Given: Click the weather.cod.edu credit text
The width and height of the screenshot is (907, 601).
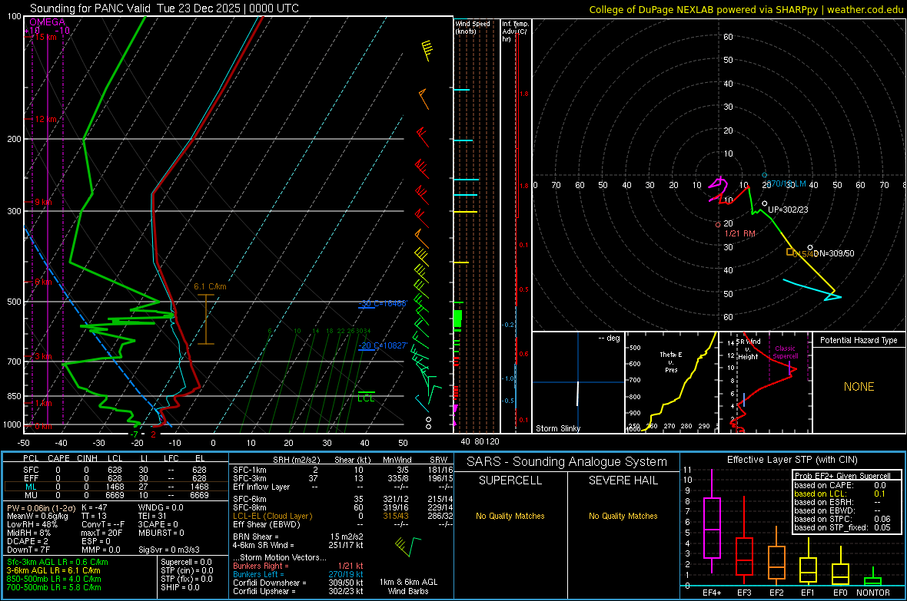Looking at the screenshot, I should point(865,9).
